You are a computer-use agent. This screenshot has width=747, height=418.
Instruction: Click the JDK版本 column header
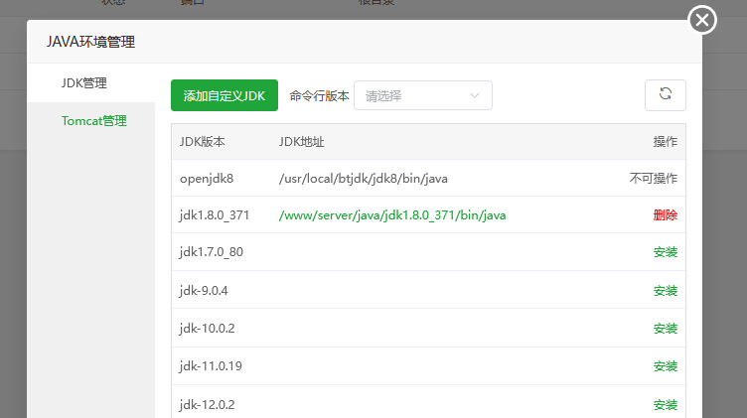(x=202, y=142)
